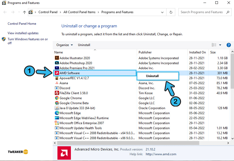Screen dimensions: 234x161
Task: Click the large AMD logo in details pane
Action: coord(64,153)
